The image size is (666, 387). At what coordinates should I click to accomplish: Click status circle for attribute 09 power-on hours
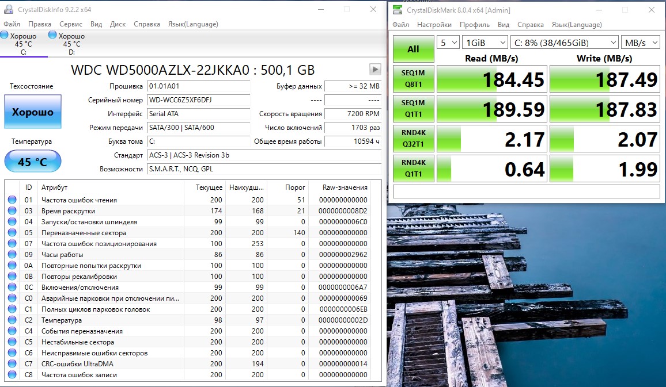pos(12,254)
